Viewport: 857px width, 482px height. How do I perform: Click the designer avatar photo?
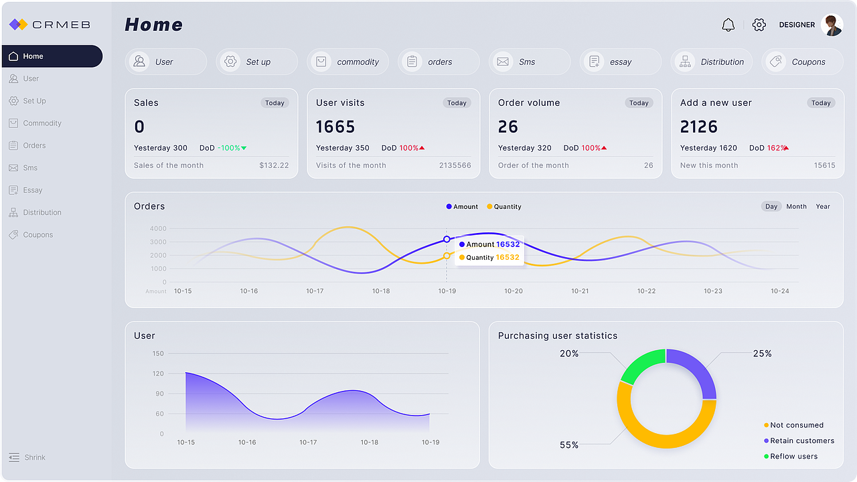pyautogui.click(x=832, y=25)
